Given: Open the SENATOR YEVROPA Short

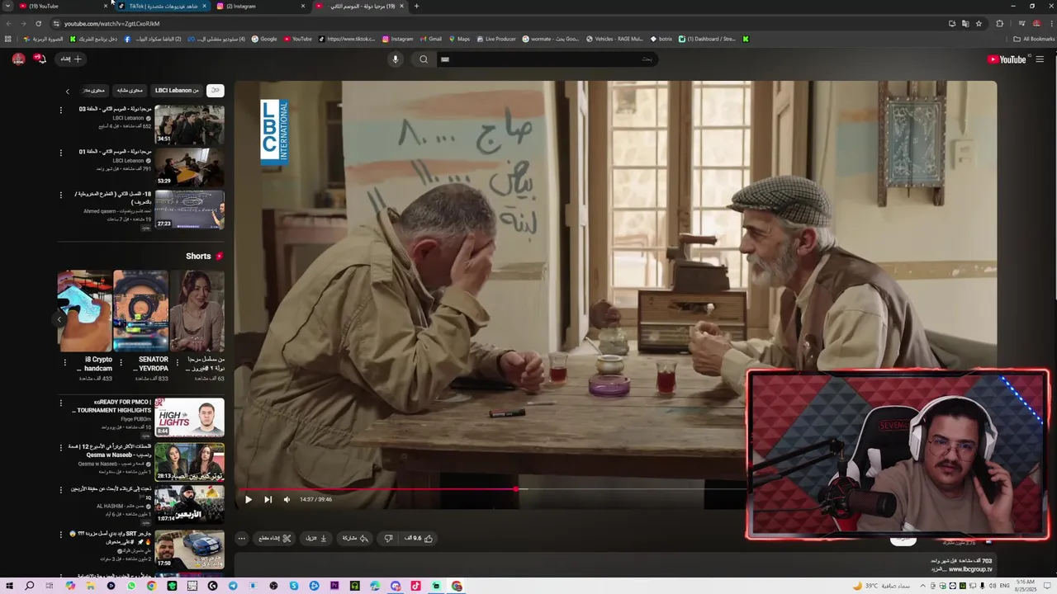Looking at the screenshot, I should coord(140,311).
